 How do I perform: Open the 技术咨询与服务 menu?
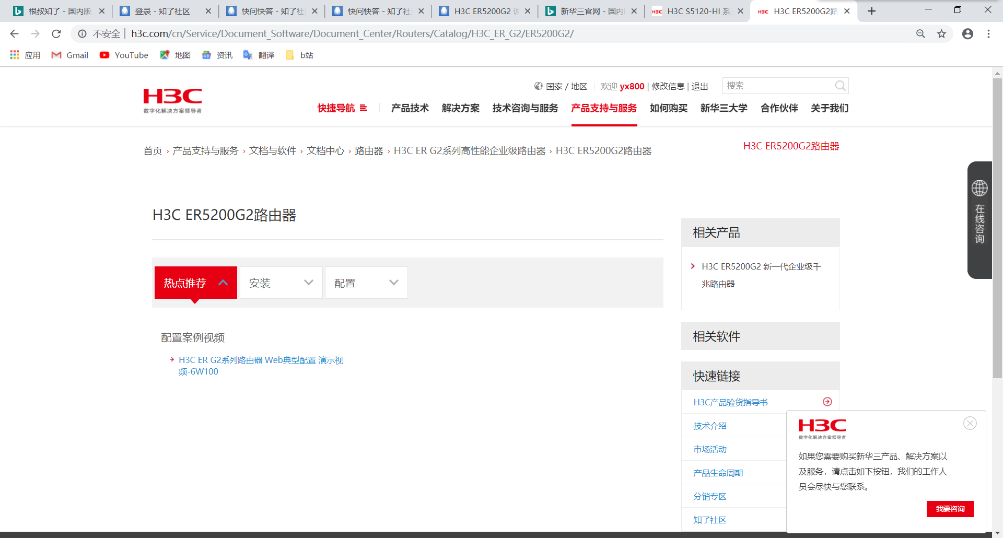[525, 108]
